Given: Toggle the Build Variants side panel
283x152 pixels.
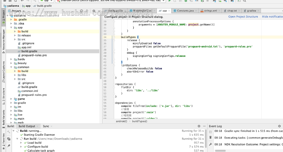Looking at the screenshot, I should (3, 117).
